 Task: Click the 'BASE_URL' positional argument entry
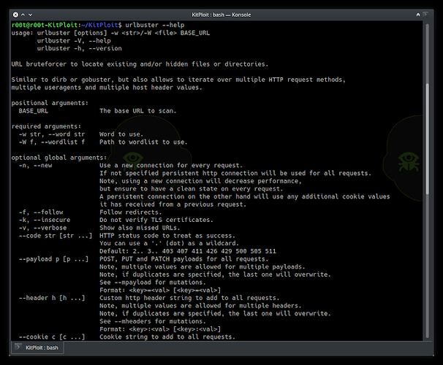pos(34,111)
